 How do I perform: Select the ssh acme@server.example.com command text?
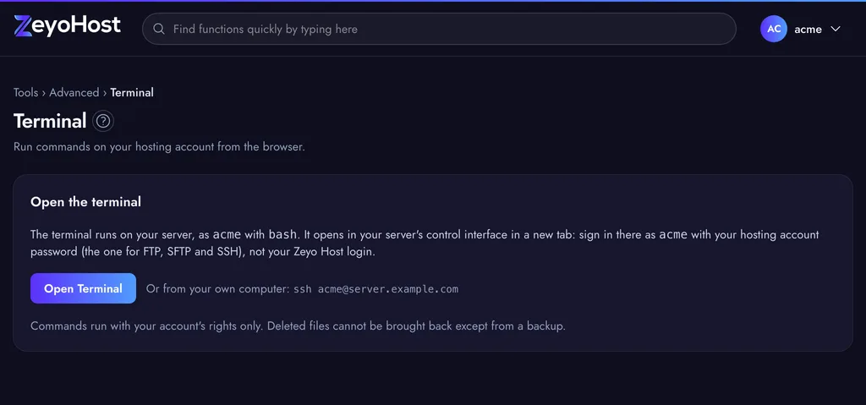(375, 289)
